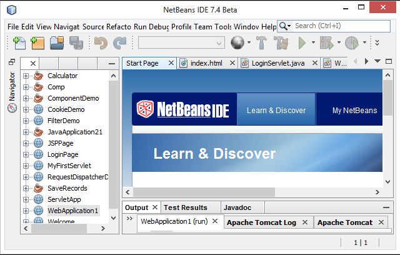Close the WebApplication1 (run) output tab
Image resolution: width=400 pixels, height=255 pixels.
click(x=215, y=221)
